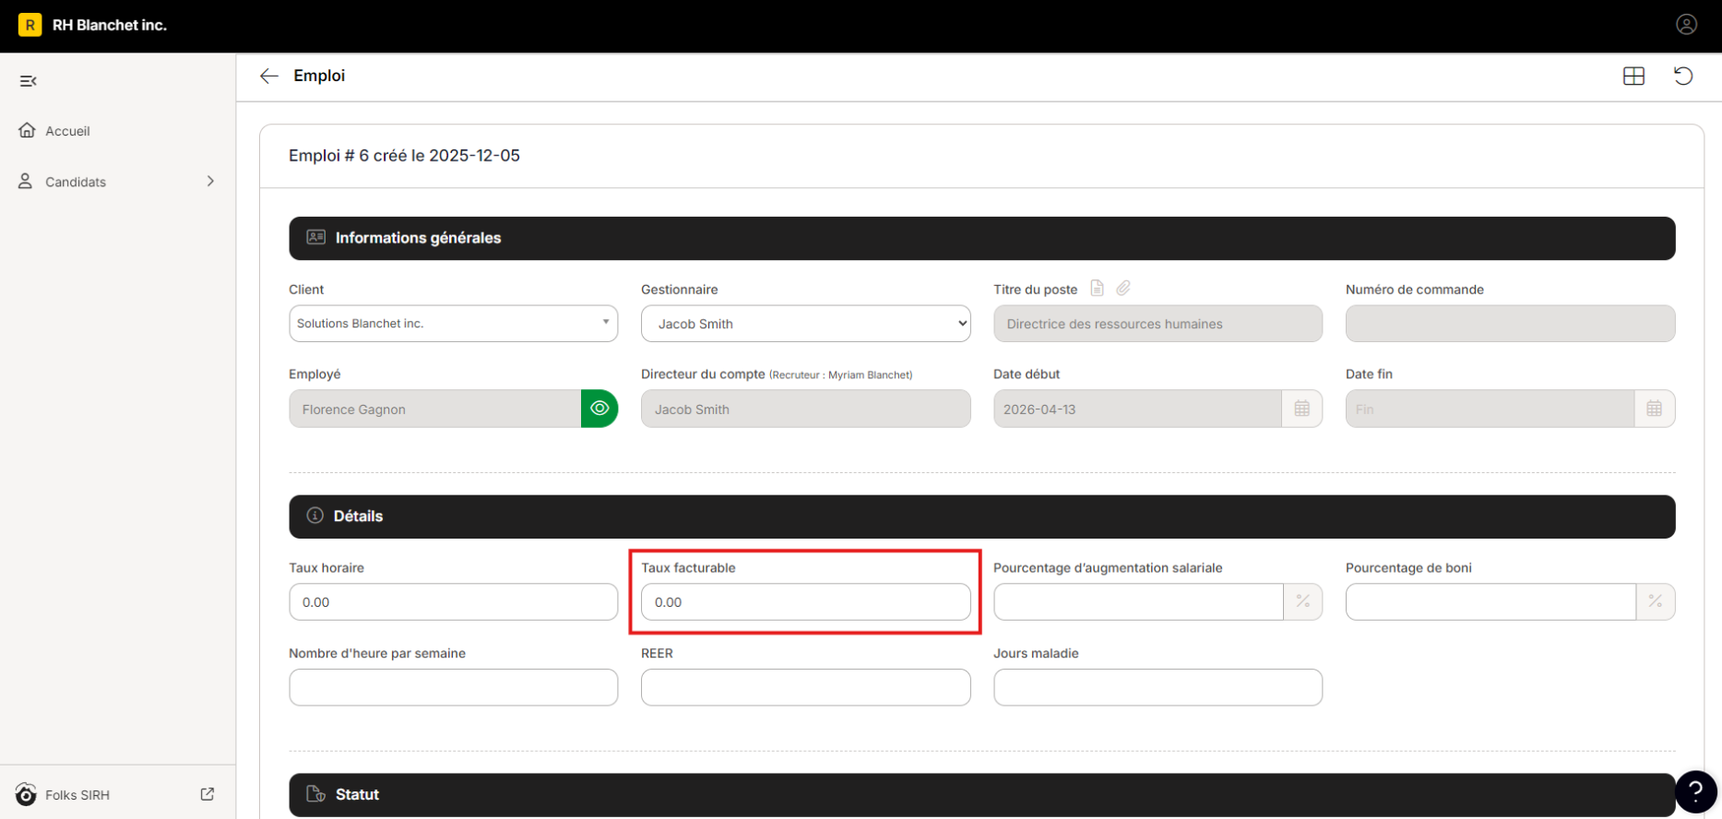Open the Client dropdown Solutions Blanchet inc.
The height and width of the screenshot is (819, 1722).
[453, 324]
